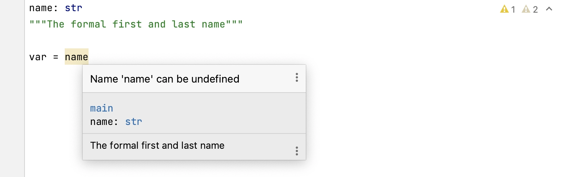Open three-dot menu beside the undefined name warning

pyautogui.click(x=296, y=77)
